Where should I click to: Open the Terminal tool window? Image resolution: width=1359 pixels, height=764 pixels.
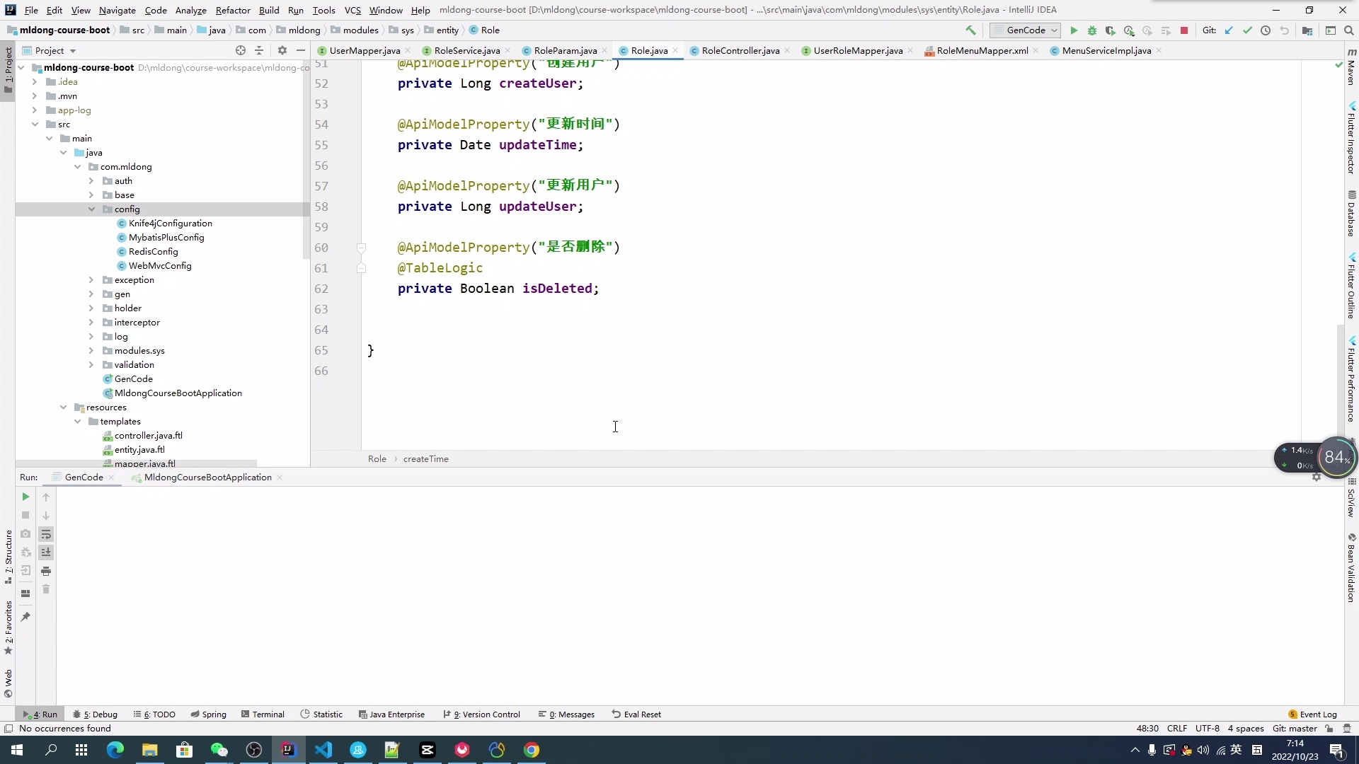coord(263,714)
